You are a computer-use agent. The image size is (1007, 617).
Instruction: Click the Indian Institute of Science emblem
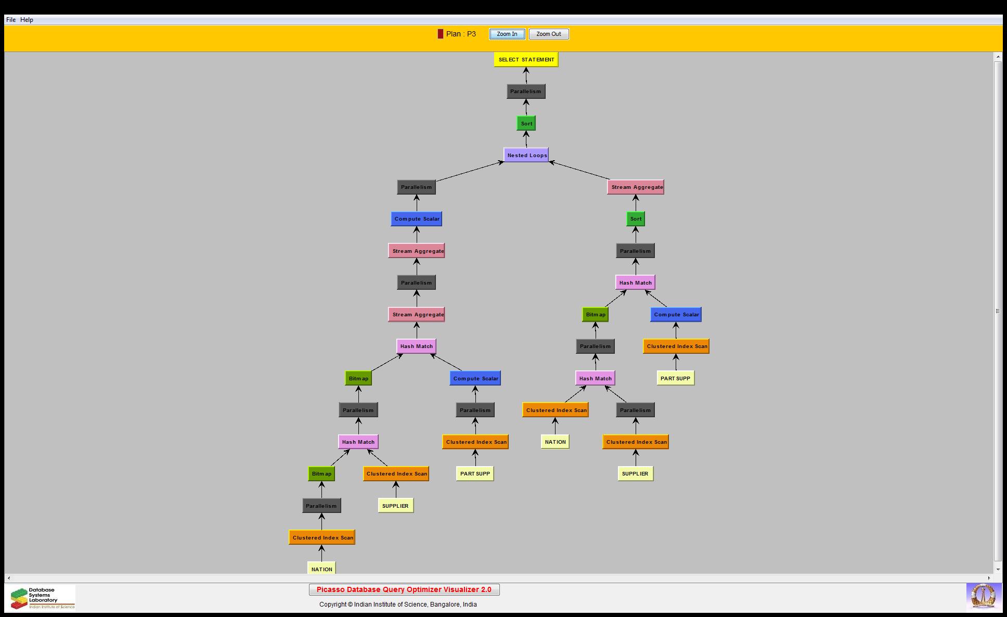[983, 596]
